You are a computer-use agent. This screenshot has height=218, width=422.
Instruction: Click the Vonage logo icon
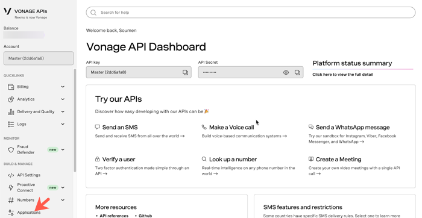7,11
